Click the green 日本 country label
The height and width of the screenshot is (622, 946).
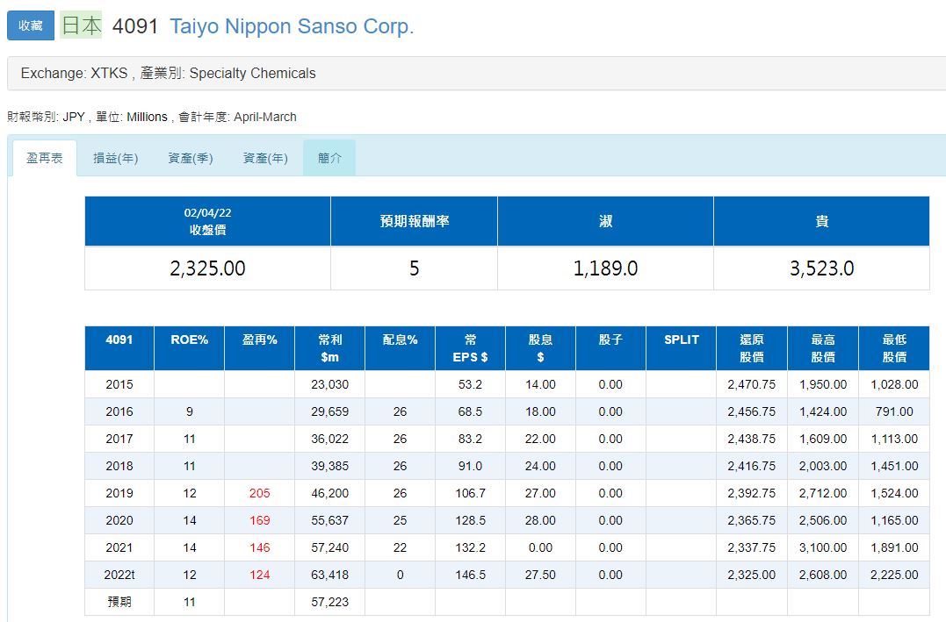tap(81, 25)
